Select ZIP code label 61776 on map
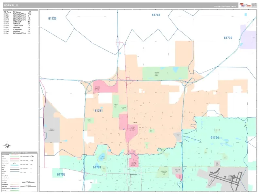259x194 pixels. 228,38
